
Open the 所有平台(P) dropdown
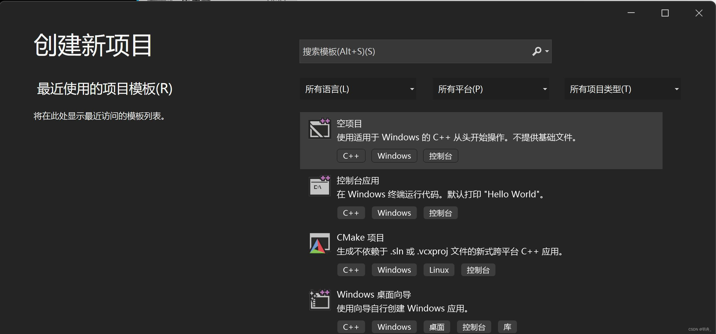coord(491,89)
